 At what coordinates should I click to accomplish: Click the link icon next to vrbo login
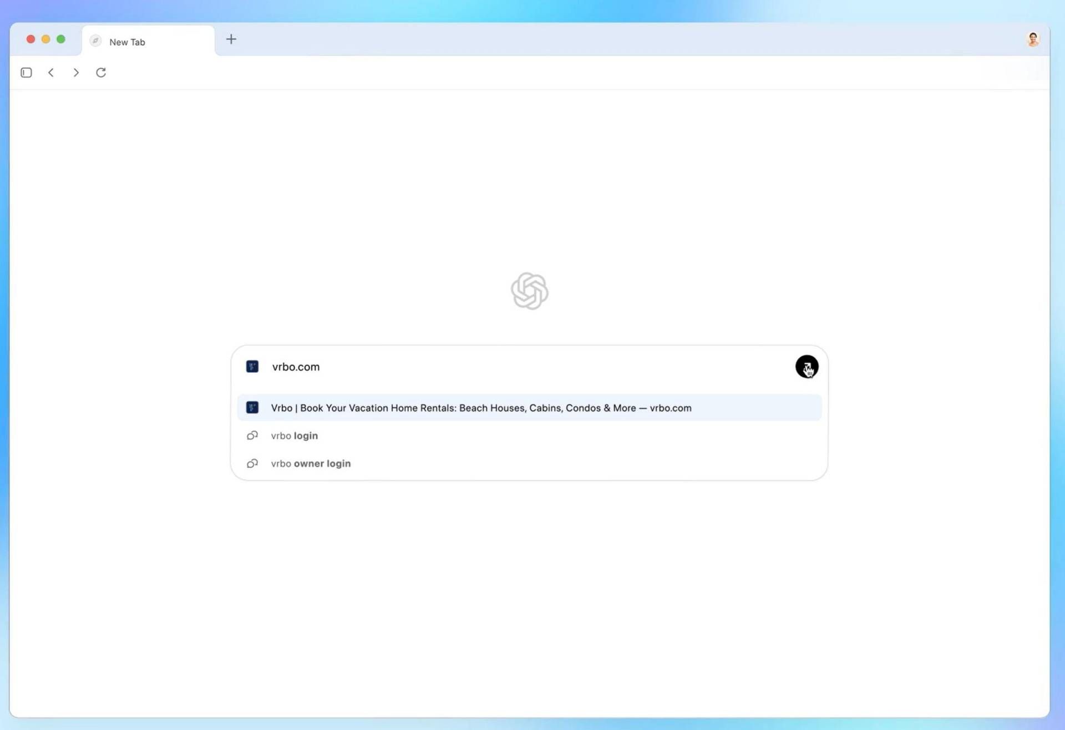point(252,435)
